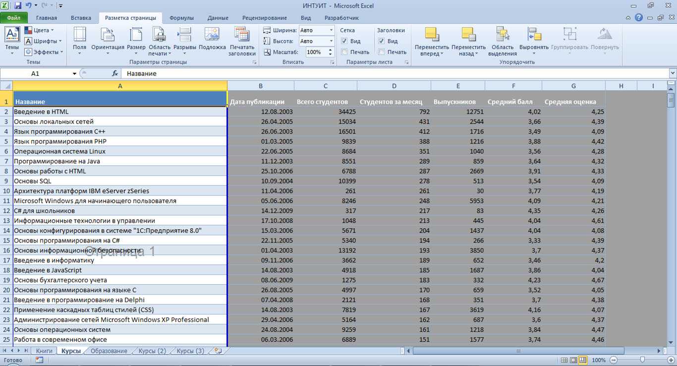Click Insert Worksheet tab icon
677x366 pixels.
pyautogui.click(x=218, y=351)
